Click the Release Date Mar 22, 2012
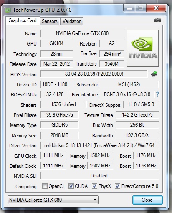 pyautogui.click(x=56, y=64)
